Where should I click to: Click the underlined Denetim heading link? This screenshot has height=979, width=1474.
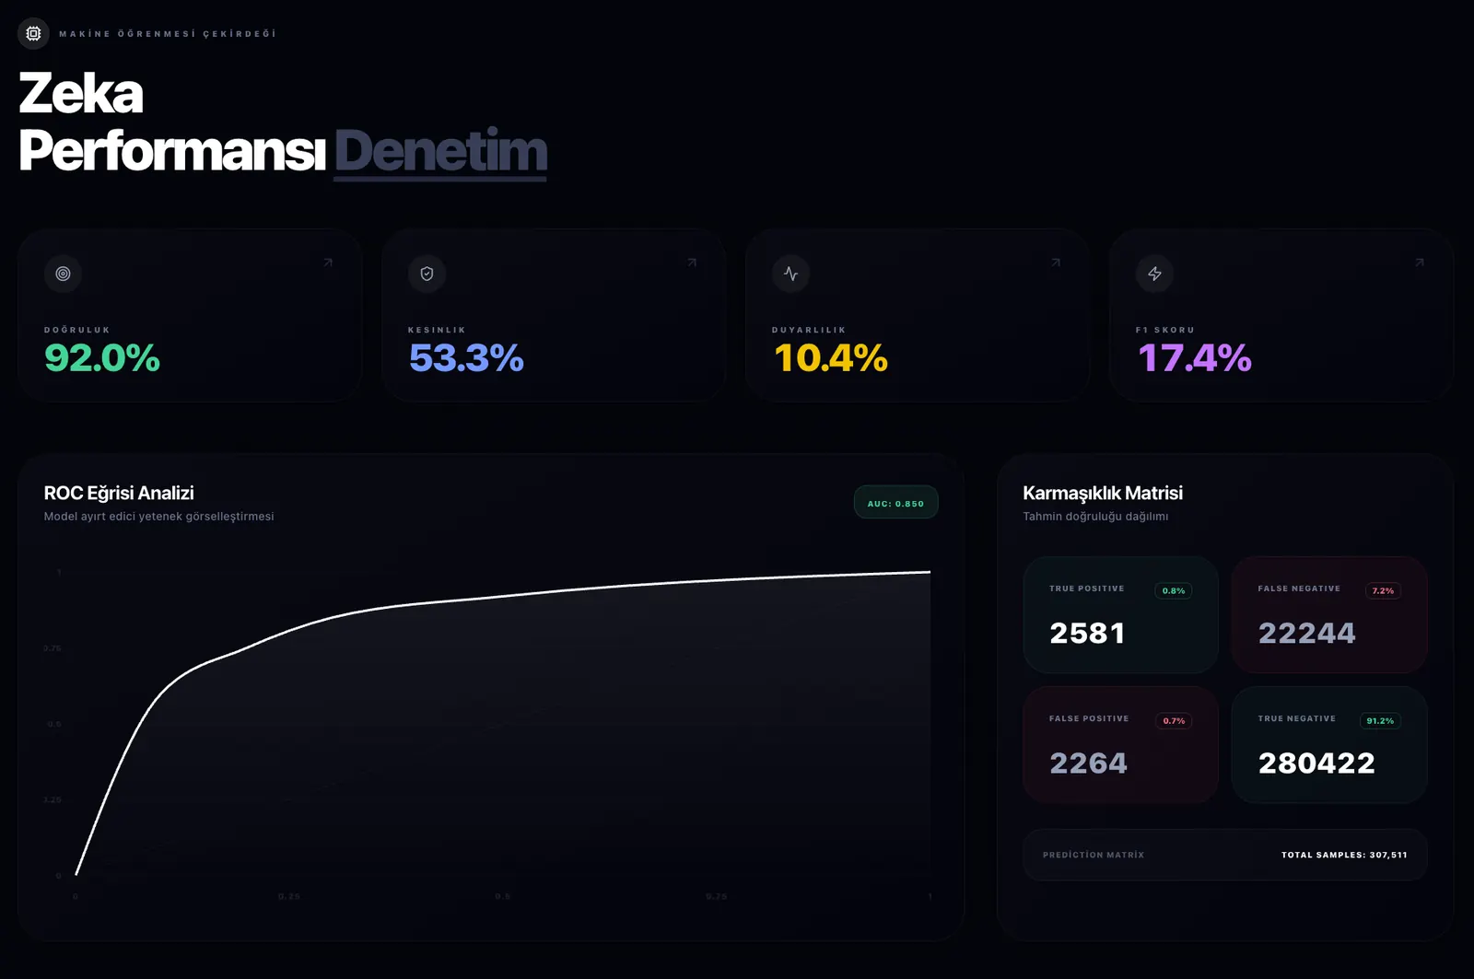coord(440,151)
